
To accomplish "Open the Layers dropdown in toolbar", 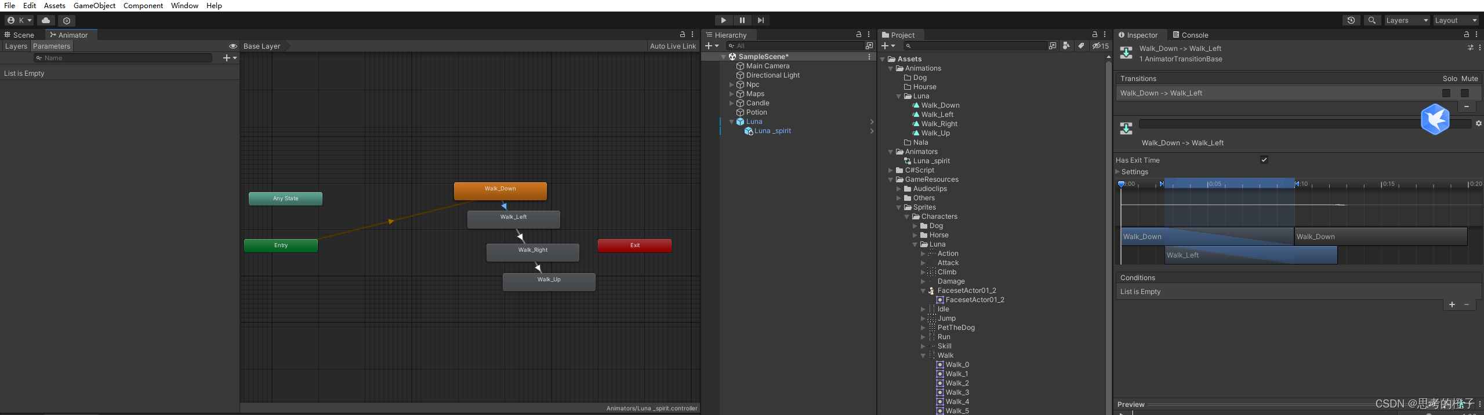I will click(x=1406, y=20).
